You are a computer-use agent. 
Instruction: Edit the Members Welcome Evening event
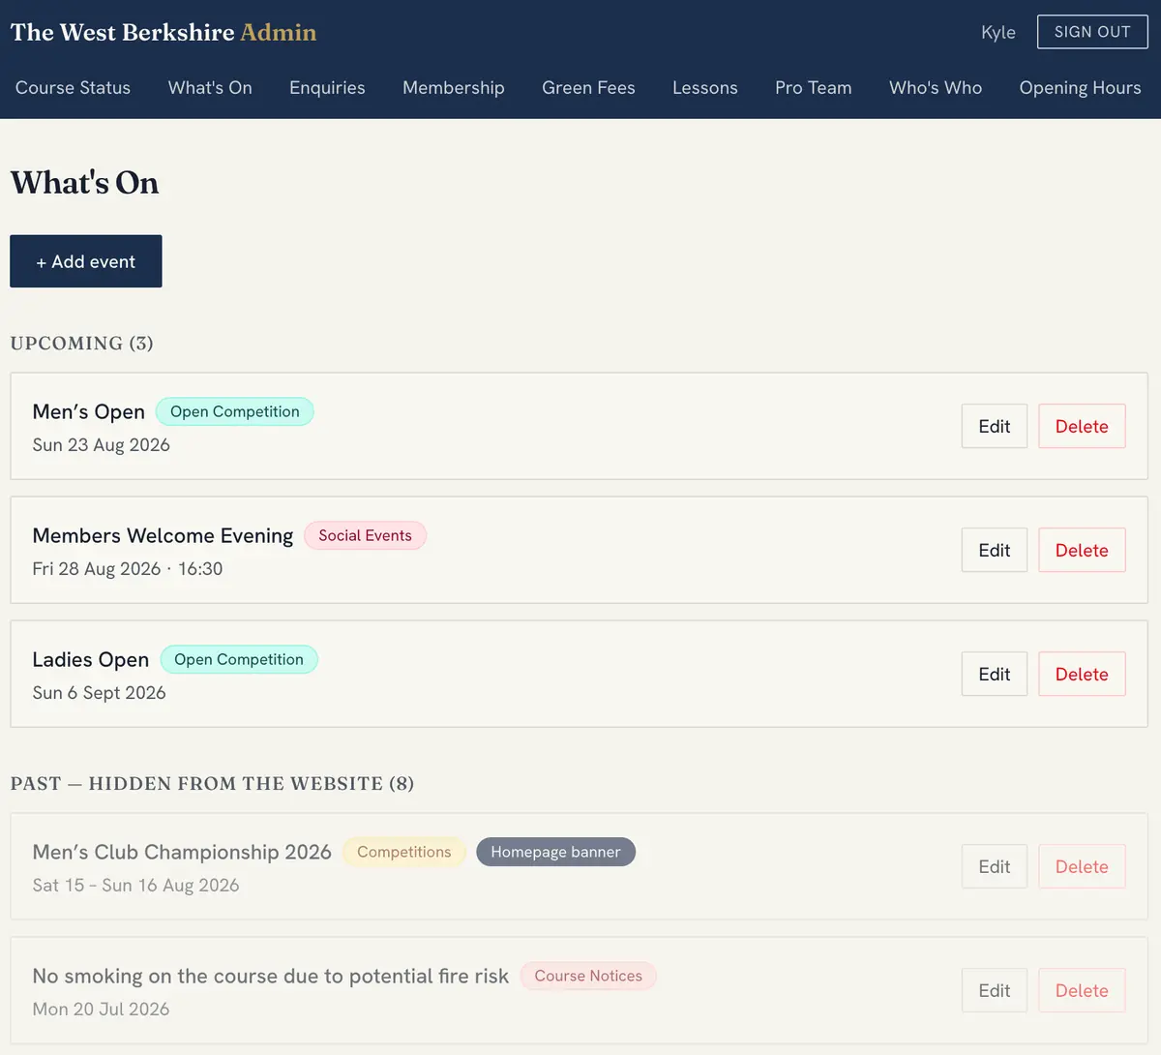tap(995, 550)
